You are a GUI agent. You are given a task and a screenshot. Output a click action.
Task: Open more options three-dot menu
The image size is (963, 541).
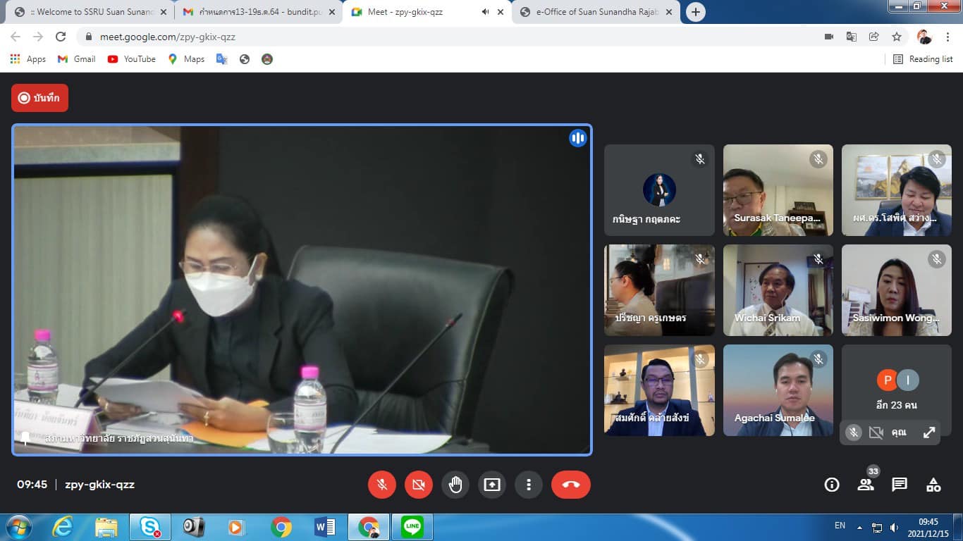click(x=529, y=485)
